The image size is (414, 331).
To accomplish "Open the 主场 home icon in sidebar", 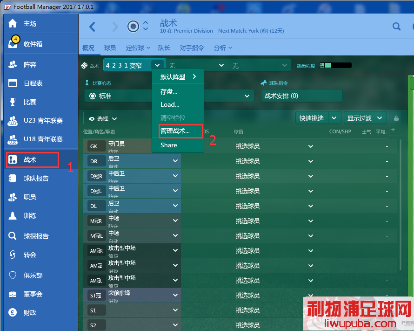I will coord(13,24).
